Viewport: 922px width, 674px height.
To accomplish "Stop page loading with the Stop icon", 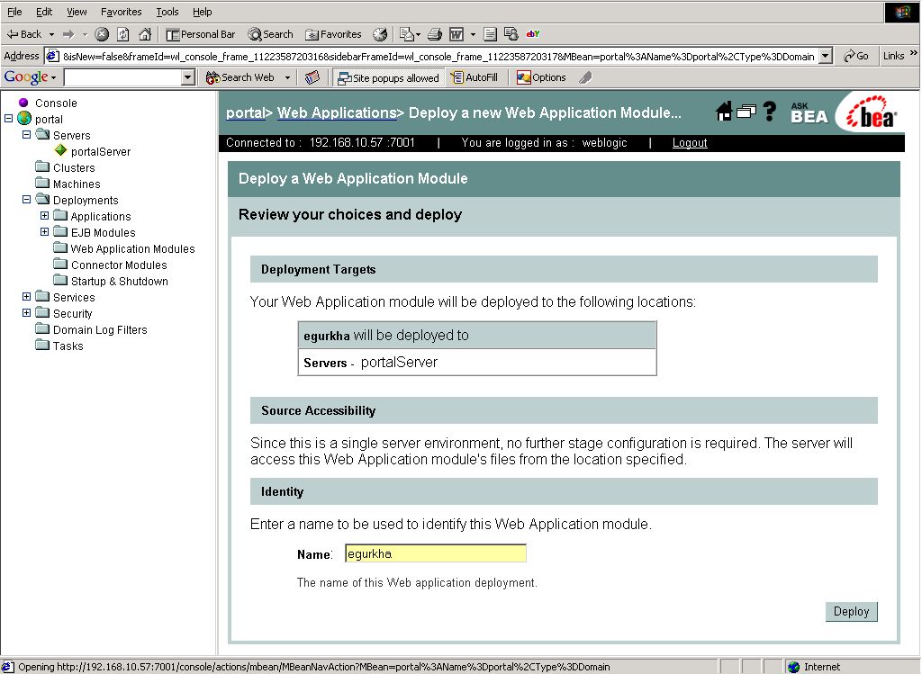I will (x=102, y=34).
